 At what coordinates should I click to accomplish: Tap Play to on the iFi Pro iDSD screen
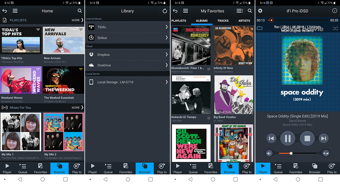click(x=332, y=168)
